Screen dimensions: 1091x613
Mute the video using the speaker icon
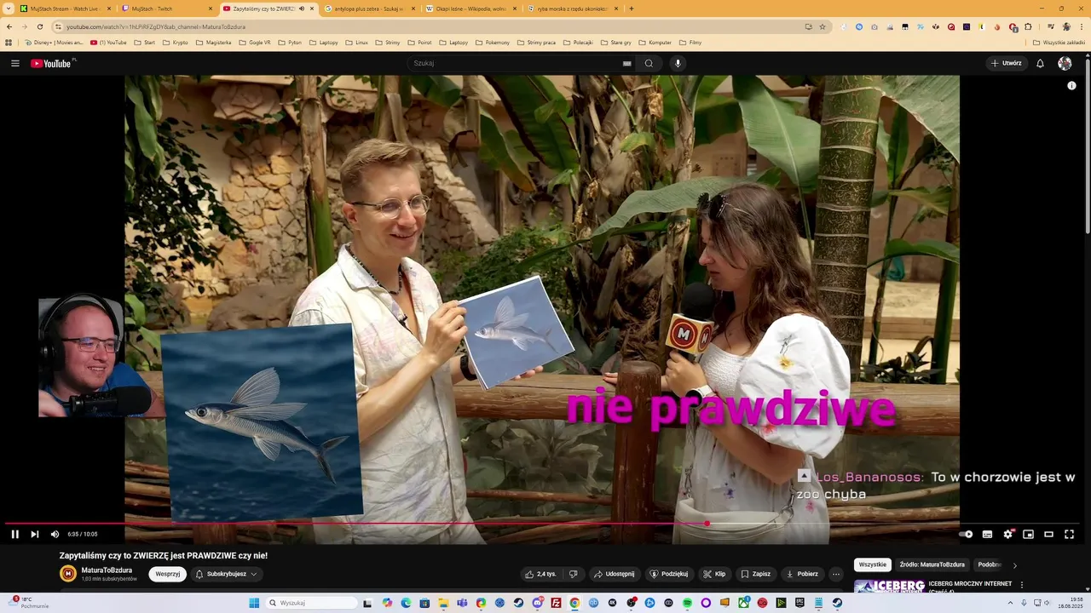(55, 535)
